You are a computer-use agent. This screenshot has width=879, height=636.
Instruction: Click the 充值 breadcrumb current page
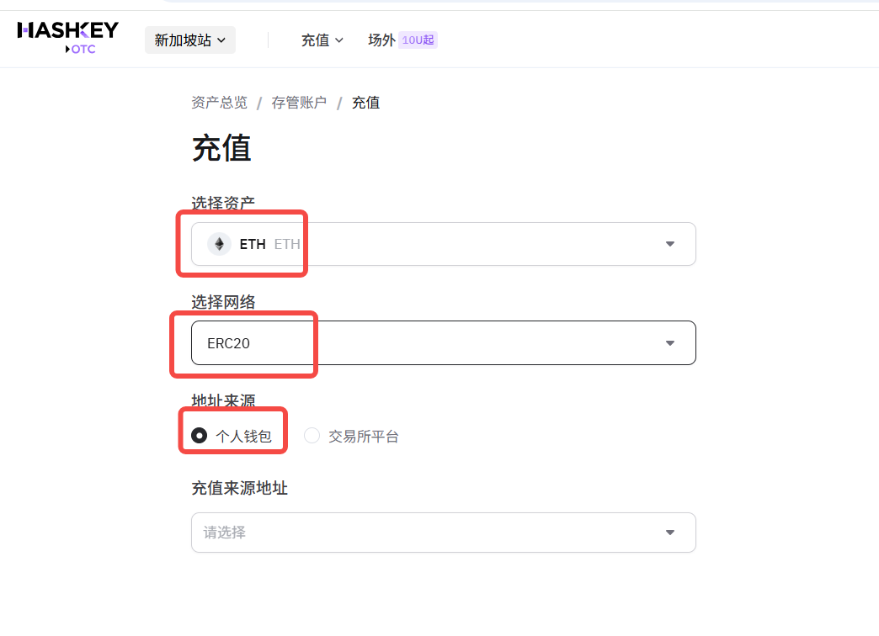[365, 103]
